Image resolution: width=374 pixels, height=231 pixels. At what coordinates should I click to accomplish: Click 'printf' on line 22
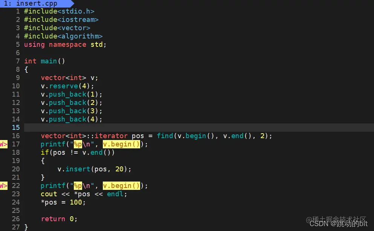tap(53, 186)
